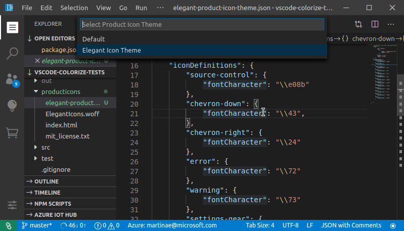The height and width of the screenshot is (231, 404).
Task: Open the Extensions cart icon view
Action: click(x=12, y=133)
